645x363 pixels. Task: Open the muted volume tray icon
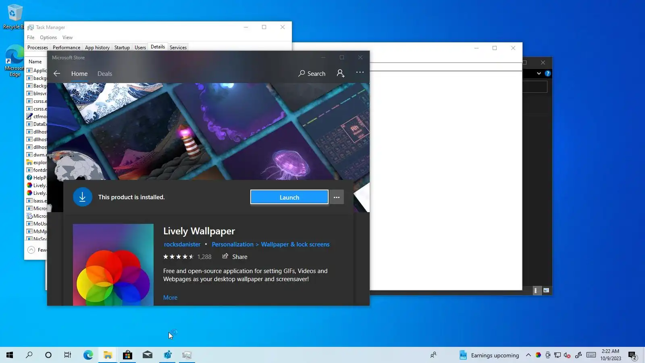pyautogui.click(x=567, y=355)
